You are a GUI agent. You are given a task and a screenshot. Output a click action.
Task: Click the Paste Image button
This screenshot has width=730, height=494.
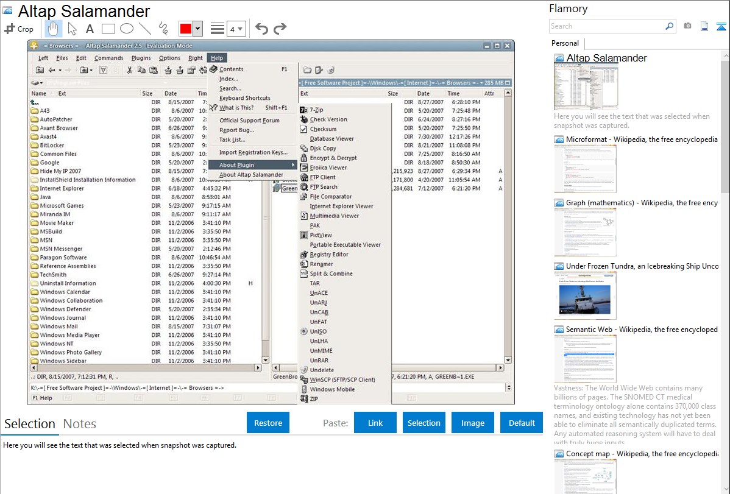[x=472, y=423]
